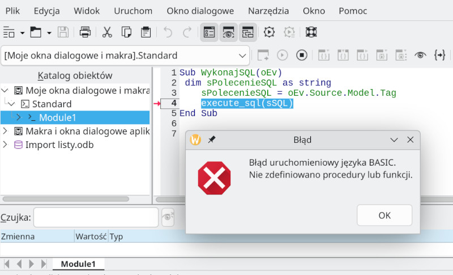Open the library dropdown showing Standard
This screenshot has width=453, height=275.
tap(242, 56)
